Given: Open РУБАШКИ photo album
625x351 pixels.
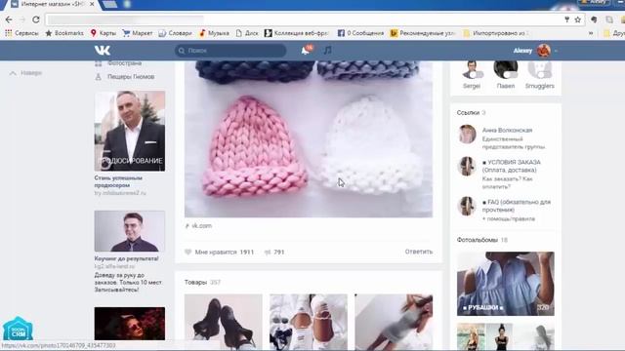Looking at the screenshot, I should (x=506, y=284).
